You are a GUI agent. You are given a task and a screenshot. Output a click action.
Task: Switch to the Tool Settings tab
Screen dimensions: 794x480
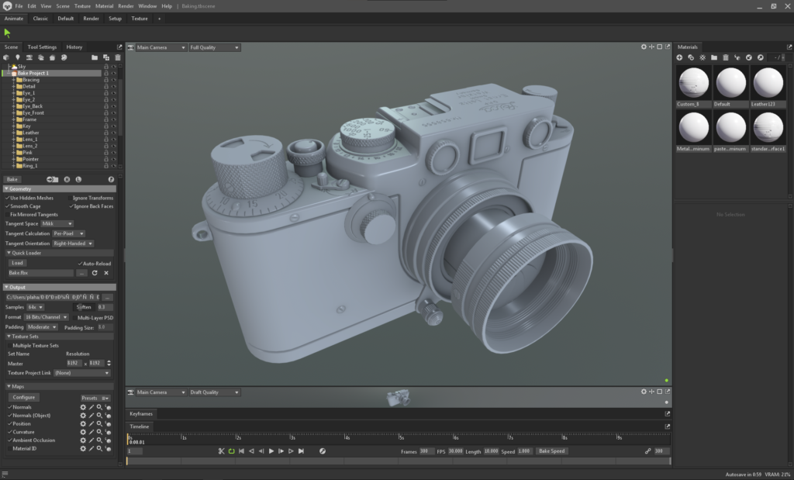42,47
